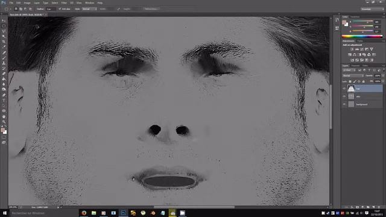Select the Pen tool

4,95
